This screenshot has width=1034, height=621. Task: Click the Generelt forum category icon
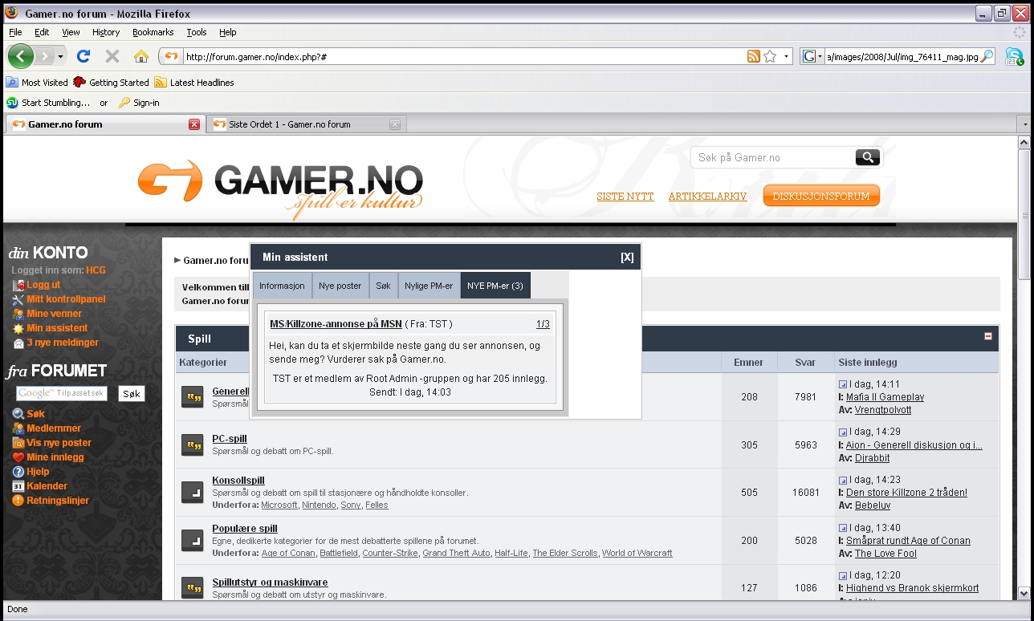[x=192, y=397]
